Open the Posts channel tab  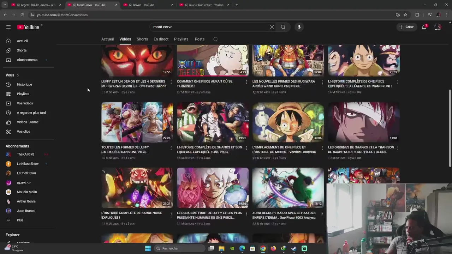coord(200,39)
